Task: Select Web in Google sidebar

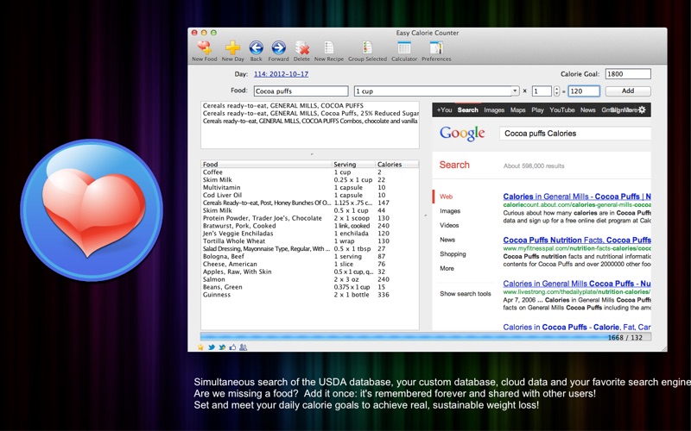Action: [x=446, y=197]
